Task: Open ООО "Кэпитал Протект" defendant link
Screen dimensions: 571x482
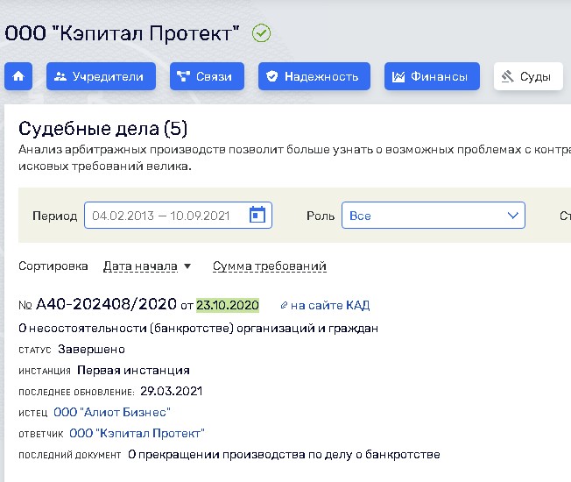Action: [x=137, y=433]
